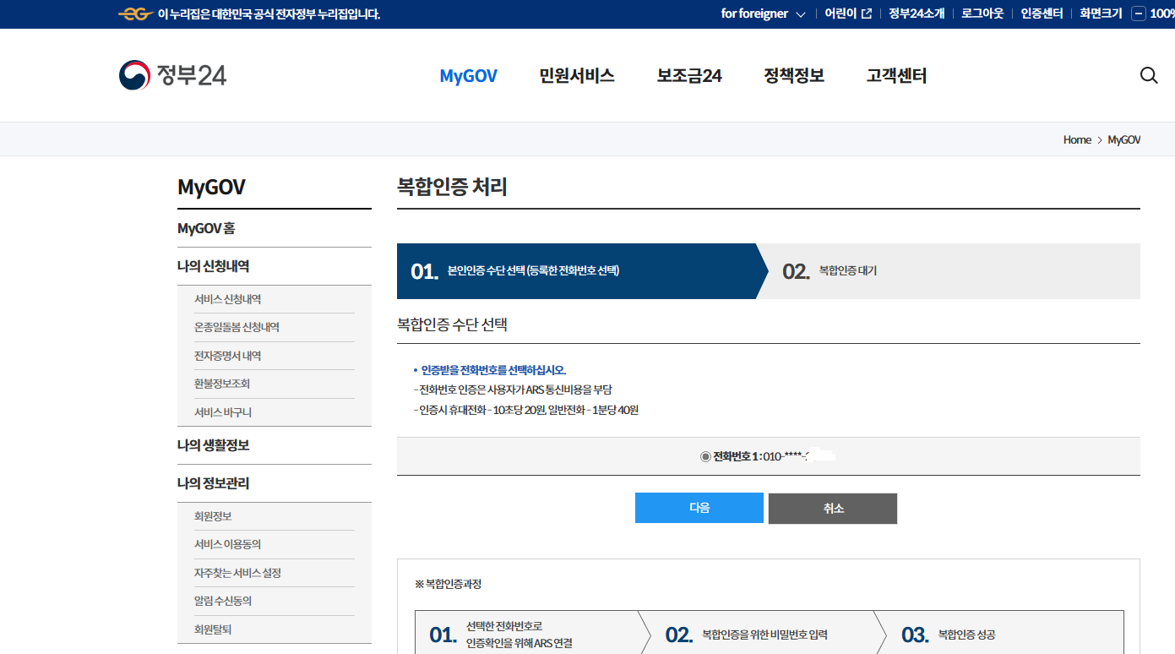Click Home in the breadcrumb trail
This screenshot has height=654, width=1175.
click(x=1077, y=139)
